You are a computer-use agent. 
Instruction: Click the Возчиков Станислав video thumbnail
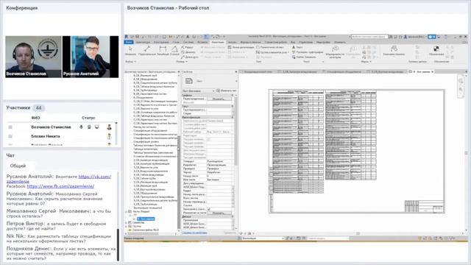33,57
